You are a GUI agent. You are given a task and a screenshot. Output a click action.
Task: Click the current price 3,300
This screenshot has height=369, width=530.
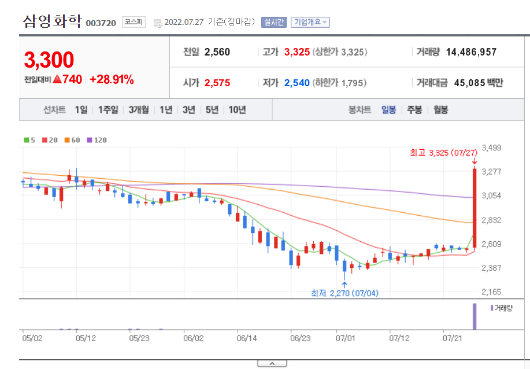(x=49, y=60)
